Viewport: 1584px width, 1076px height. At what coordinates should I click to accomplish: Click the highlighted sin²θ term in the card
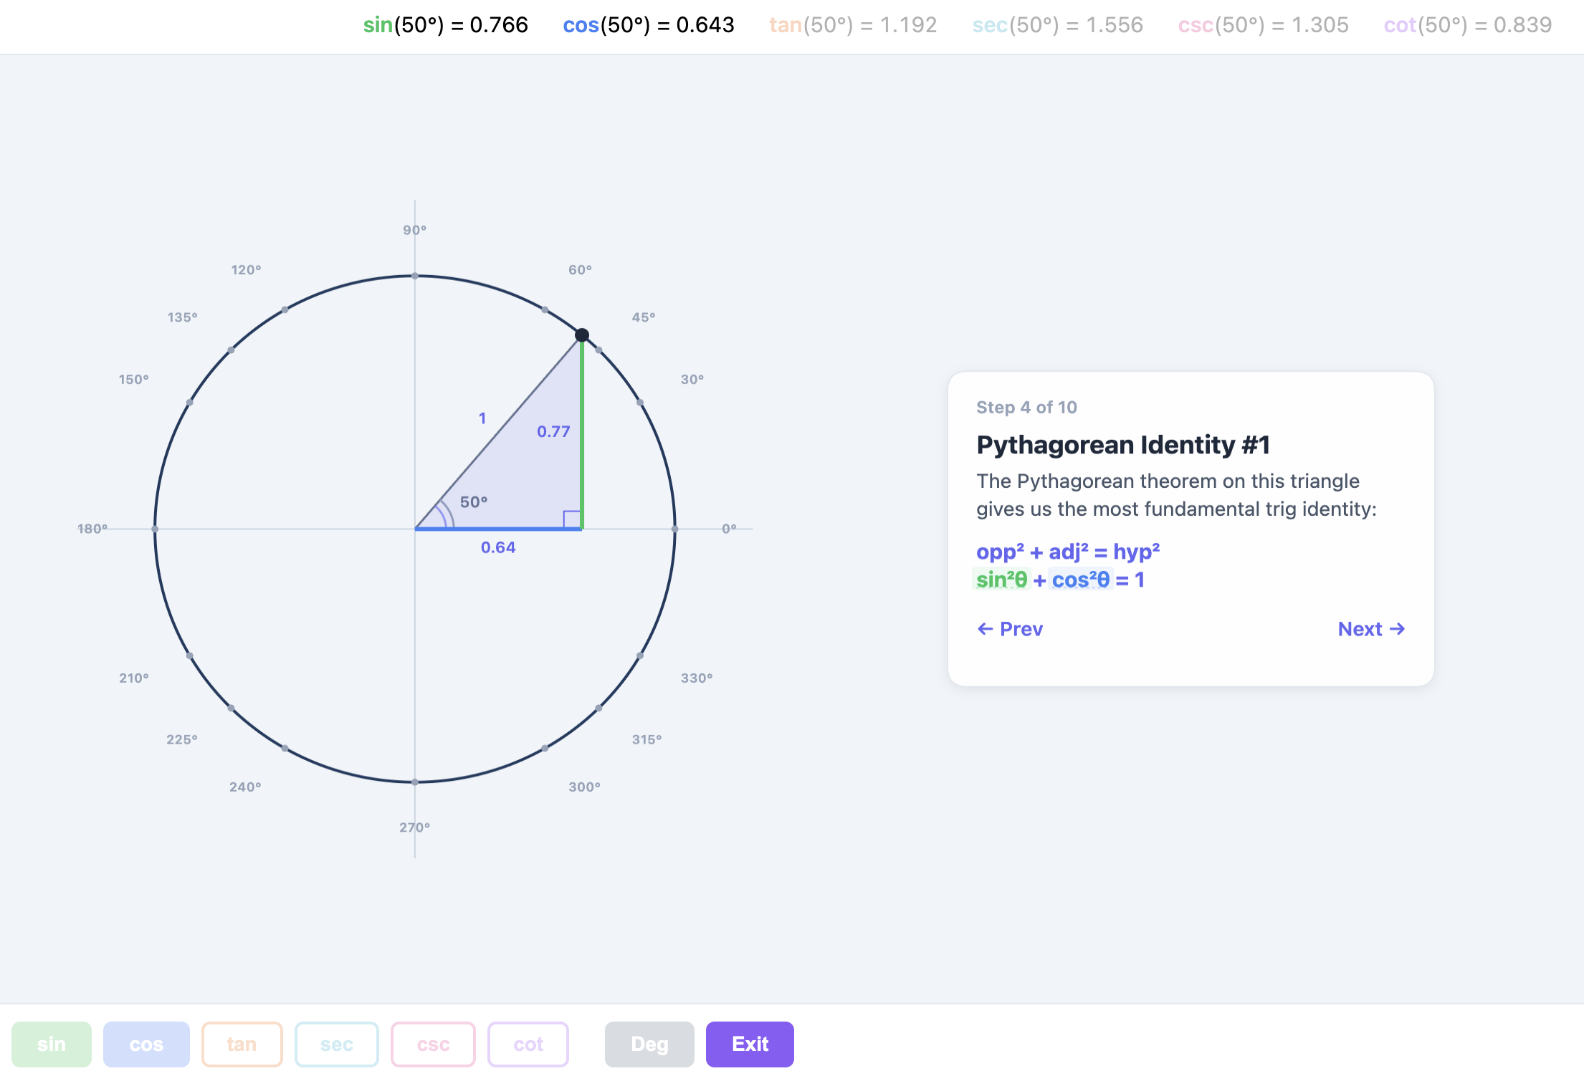point(1001,580)
